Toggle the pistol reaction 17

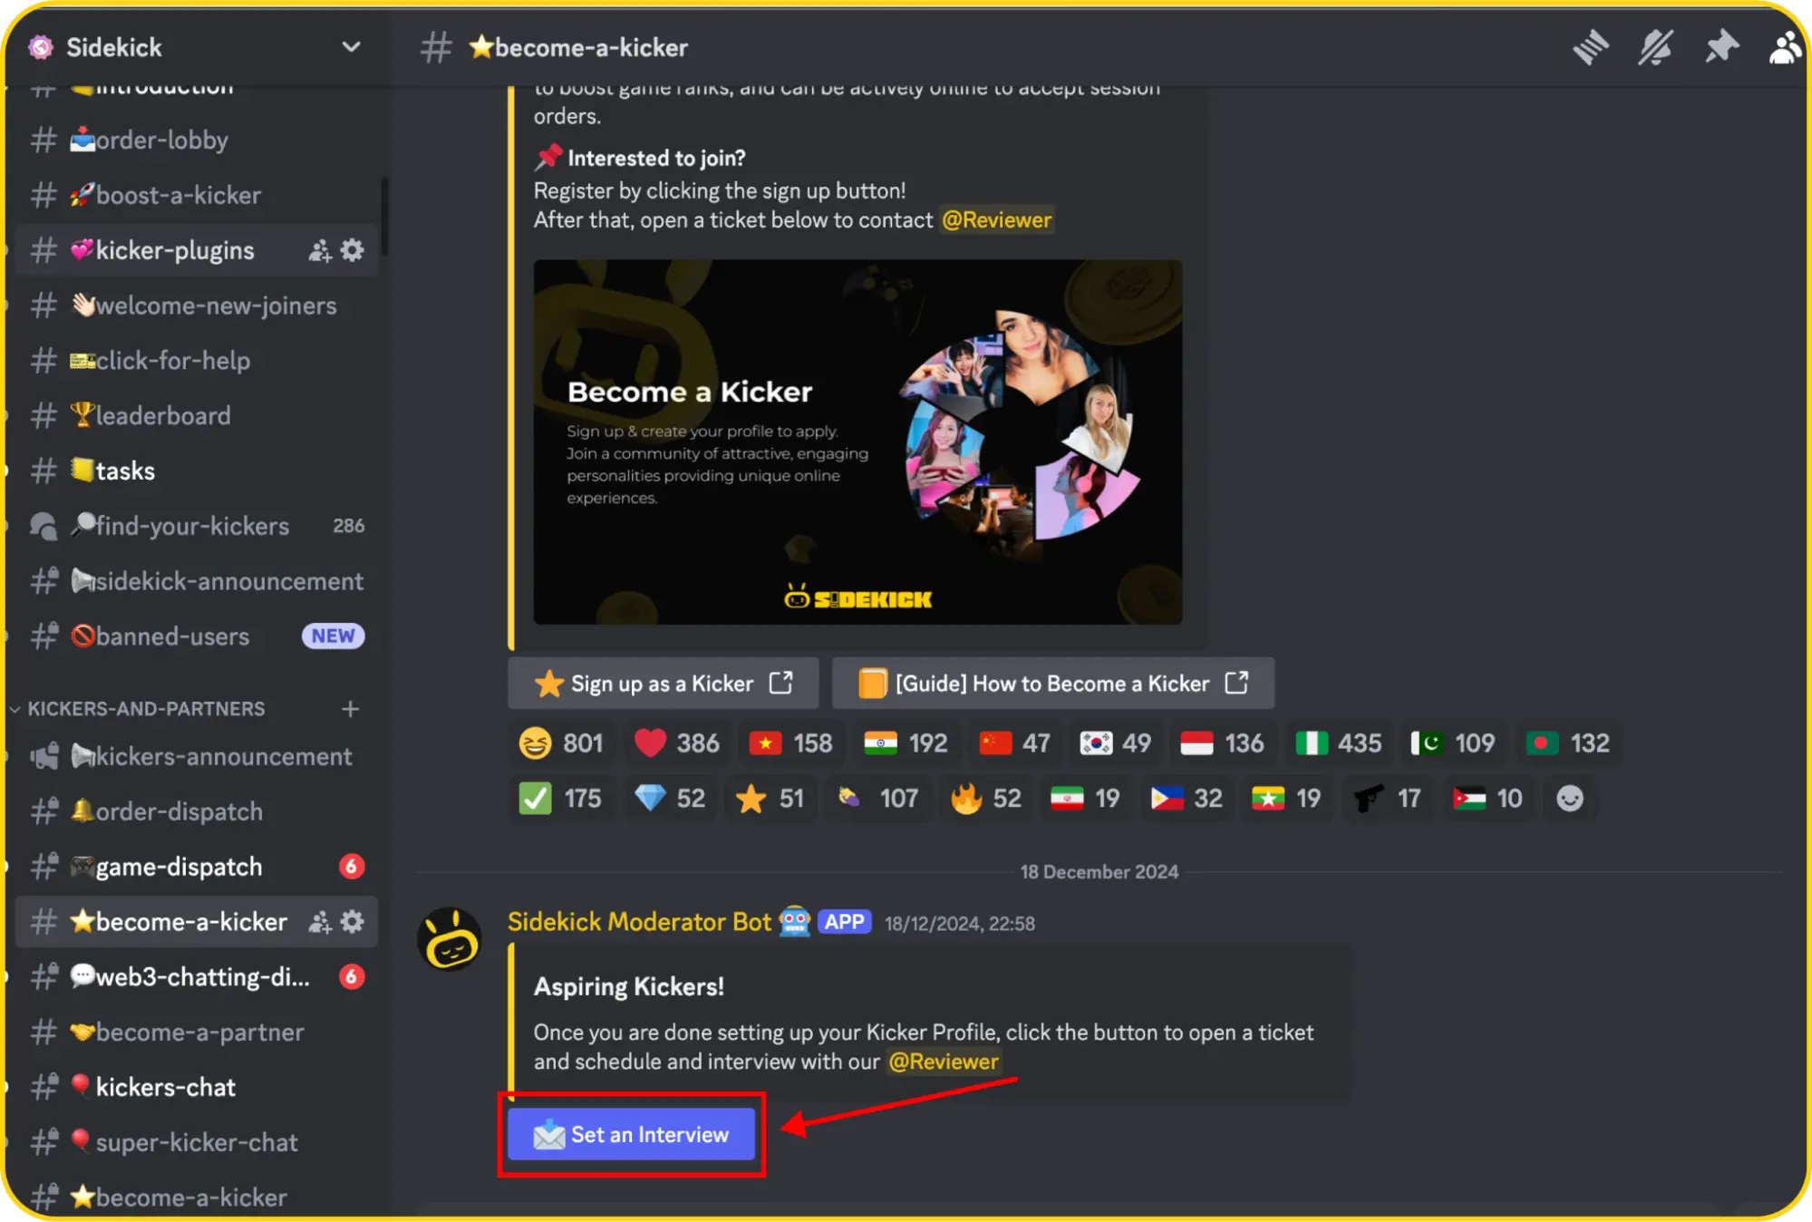pos(1388,799)
